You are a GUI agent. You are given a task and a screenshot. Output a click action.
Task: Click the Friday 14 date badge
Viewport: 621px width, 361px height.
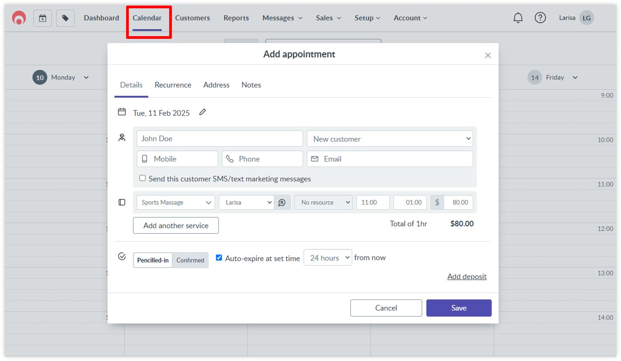pos(535,77)
